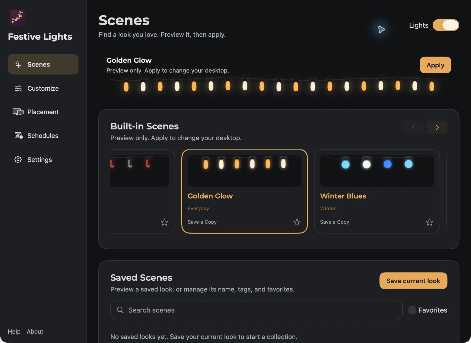471x343 pixels.
Task: Click the Saved Scenes heading
Action: pyautogui.click(x=141, y=277)
